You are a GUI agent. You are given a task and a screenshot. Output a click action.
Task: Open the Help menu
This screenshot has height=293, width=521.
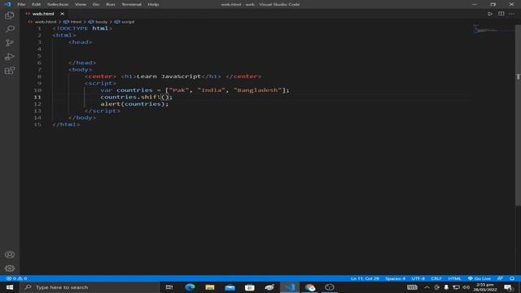pyautogui.click(x=153, y=4)
